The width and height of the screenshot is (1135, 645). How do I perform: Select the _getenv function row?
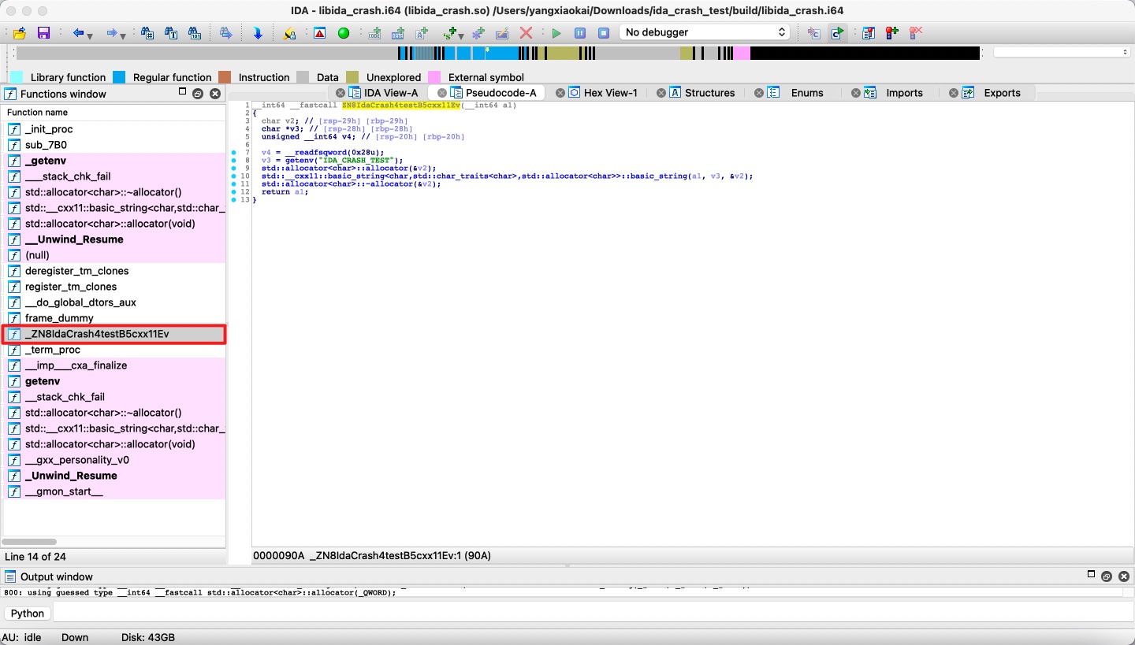tap(114, 161)
